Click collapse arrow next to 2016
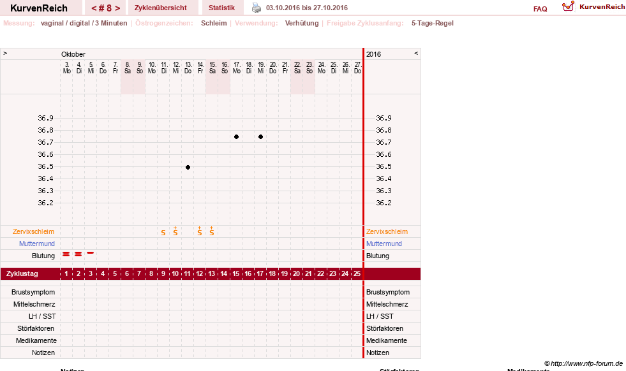 click(x=416, y=53)
